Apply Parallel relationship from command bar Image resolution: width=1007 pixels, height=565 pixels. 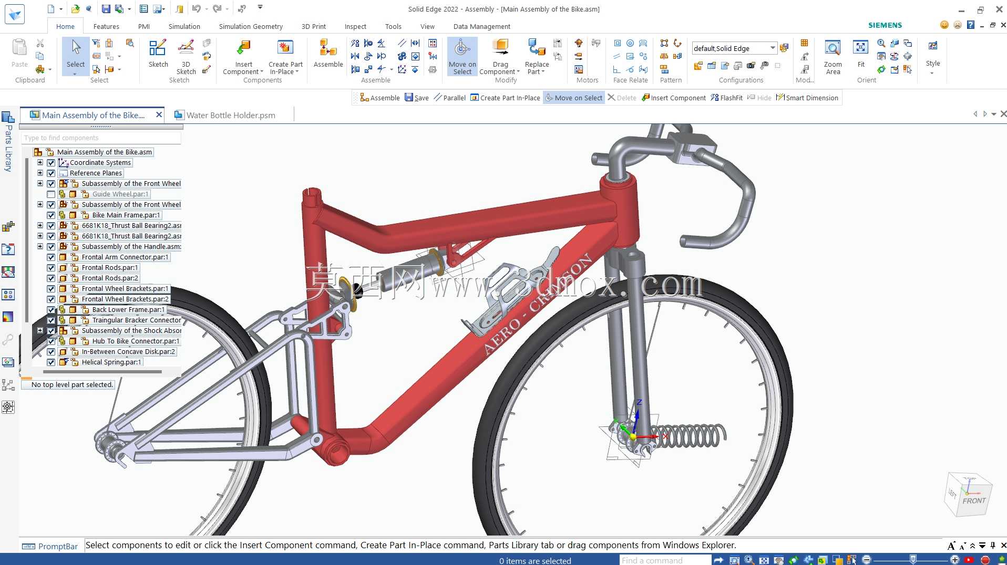[450, 98]
